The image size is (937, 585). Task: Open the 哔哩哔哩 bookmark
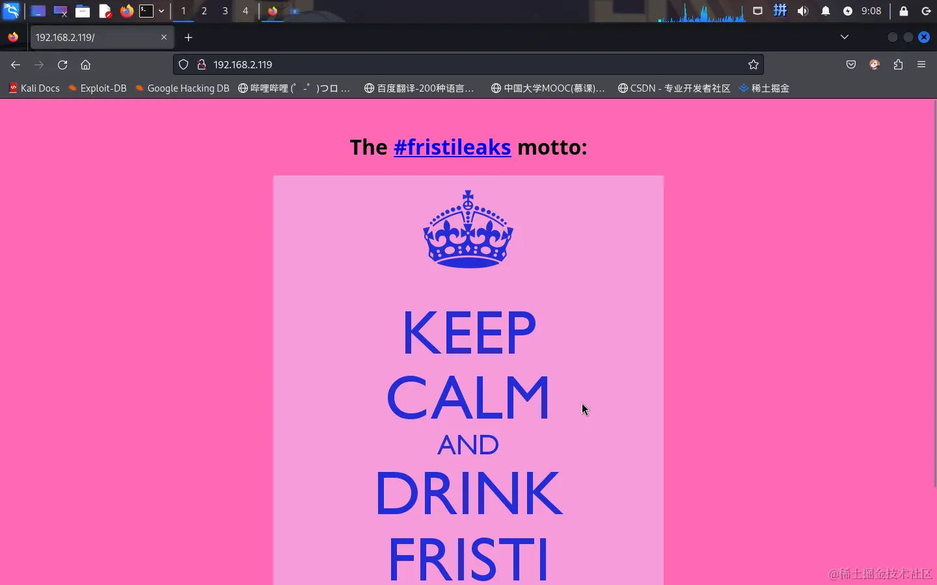(x=294, y=88)
